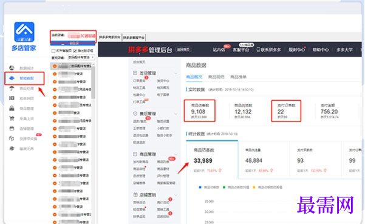
Task: Click the 拼多多管理后台 logo
Action: (150, 50)
